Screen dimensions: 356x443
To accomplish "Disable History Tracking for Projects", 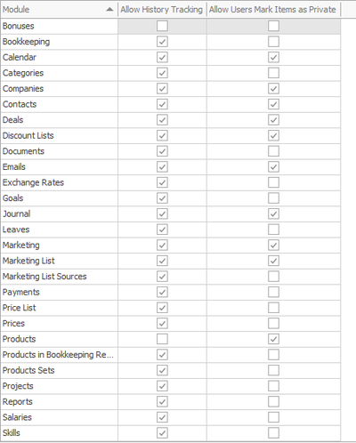I will click(x=162, y=386).
